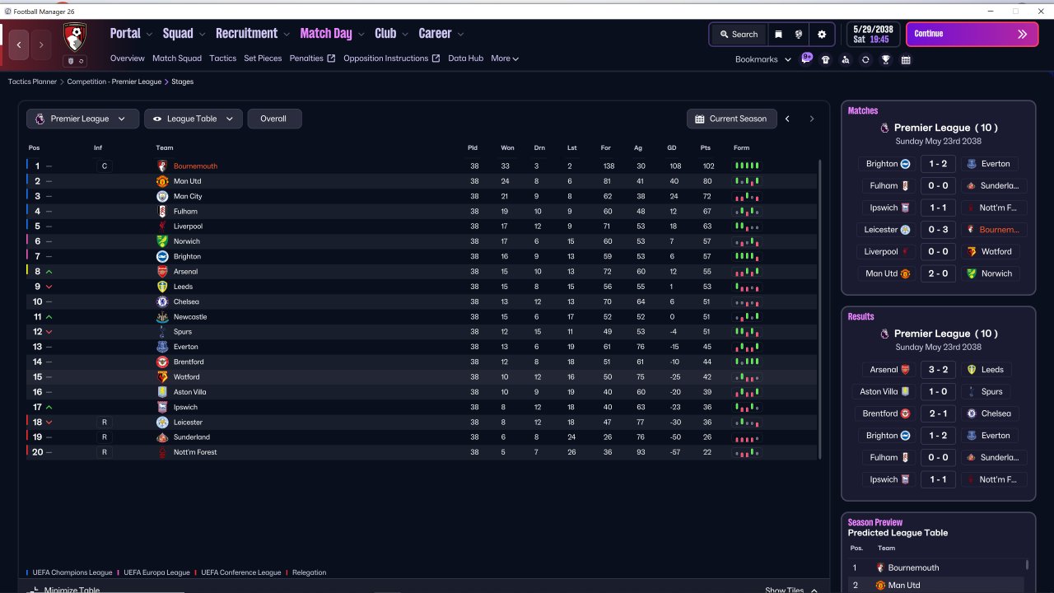Go back with the left arrow navigation button
1054x593 pixels.
tap(19, 44)
